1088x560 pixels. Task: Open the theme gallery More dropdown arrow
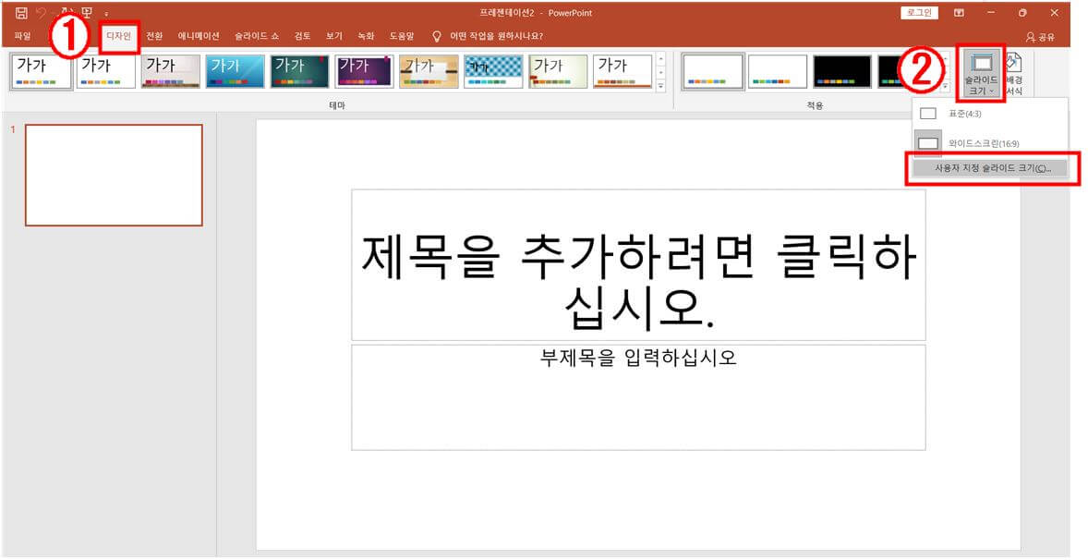661,85
